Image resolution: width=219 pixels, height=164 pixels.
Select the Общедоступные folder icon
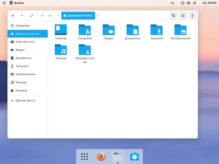[x=85, y=50]
